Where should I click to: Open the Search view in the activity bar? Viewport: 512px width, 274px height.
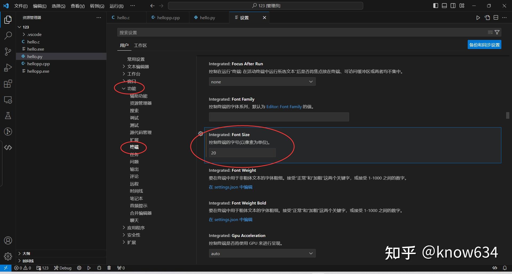click(x=8, y=35)
